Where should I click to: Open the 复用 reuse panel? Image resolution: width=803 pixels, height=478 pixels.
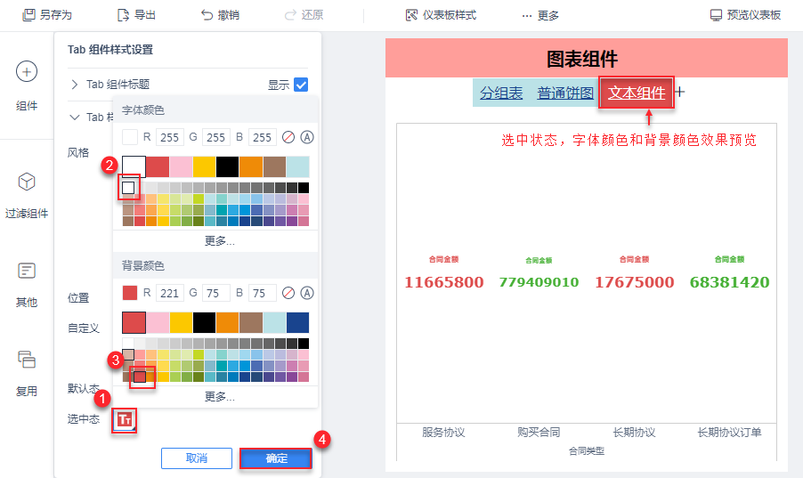(x=27, y=360)
